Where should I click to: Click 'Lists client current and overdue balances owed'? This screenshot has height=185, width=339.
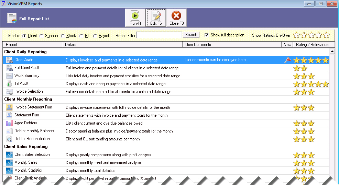click(x=104, y=123)
